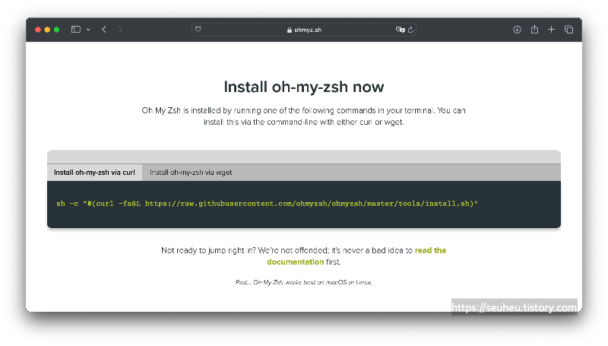Show tab overview icon

568,30
